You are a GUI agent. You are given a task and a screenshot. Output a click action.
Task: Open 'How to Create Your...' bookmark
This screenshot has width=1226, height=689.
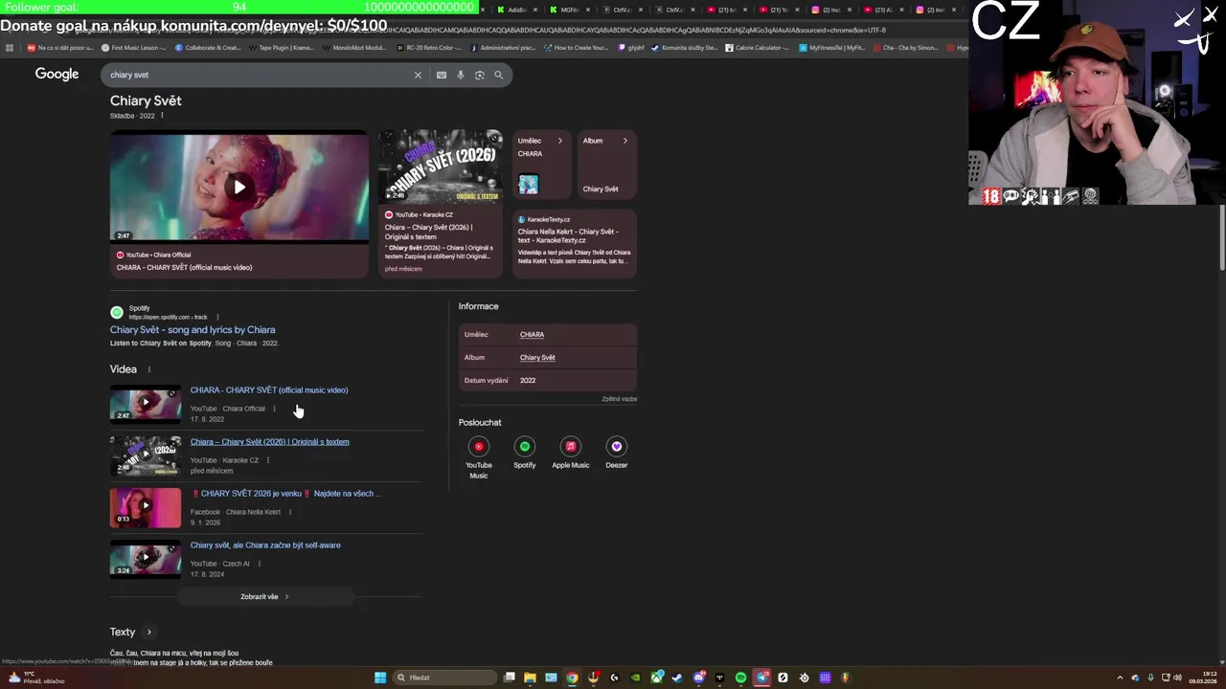[576, 47]
